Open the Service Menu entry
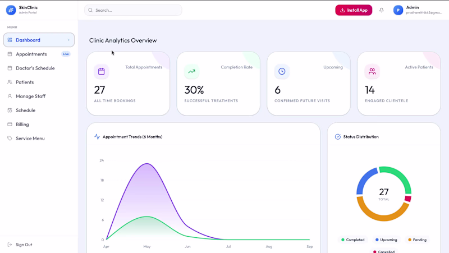 point(39,138)
